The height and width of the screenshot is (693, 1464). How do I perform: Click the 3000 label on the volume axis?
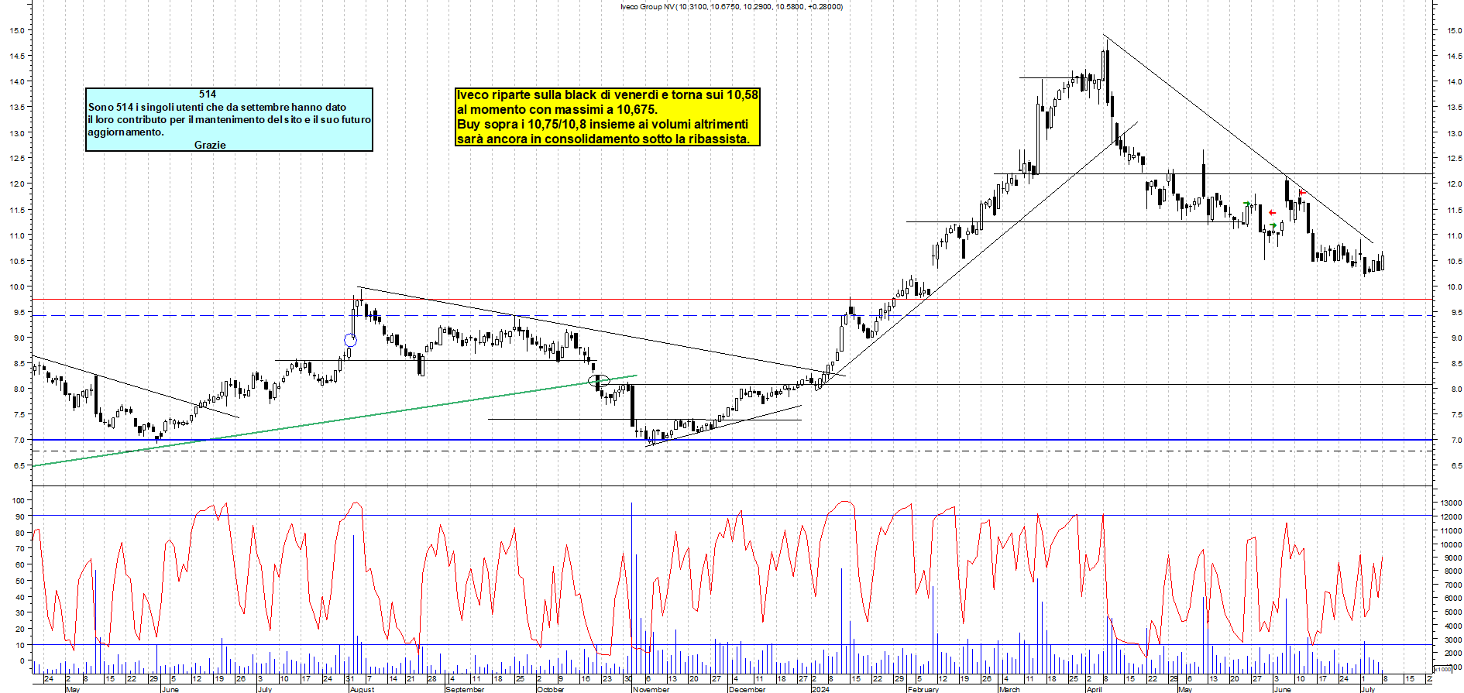coord(1452,640)
